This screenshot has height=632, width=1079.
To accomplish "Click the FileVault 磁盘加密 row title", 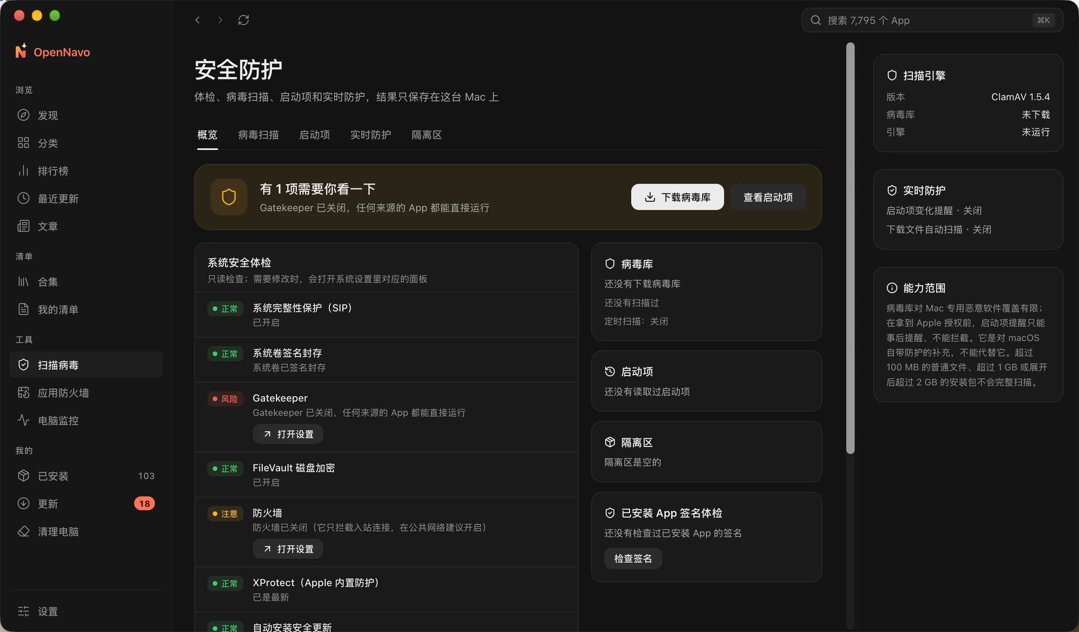I will pyautogui.click(x=294, y=468).
